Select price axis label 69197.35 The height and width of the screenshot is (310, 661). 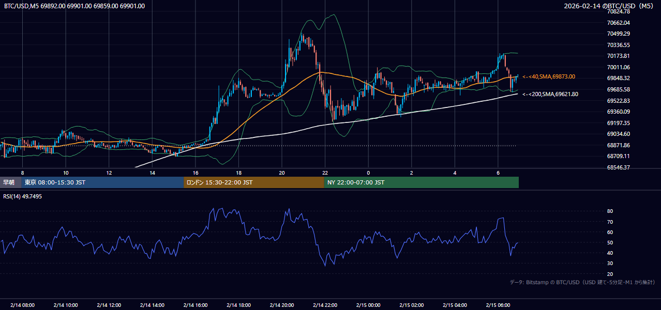[619, 123]
